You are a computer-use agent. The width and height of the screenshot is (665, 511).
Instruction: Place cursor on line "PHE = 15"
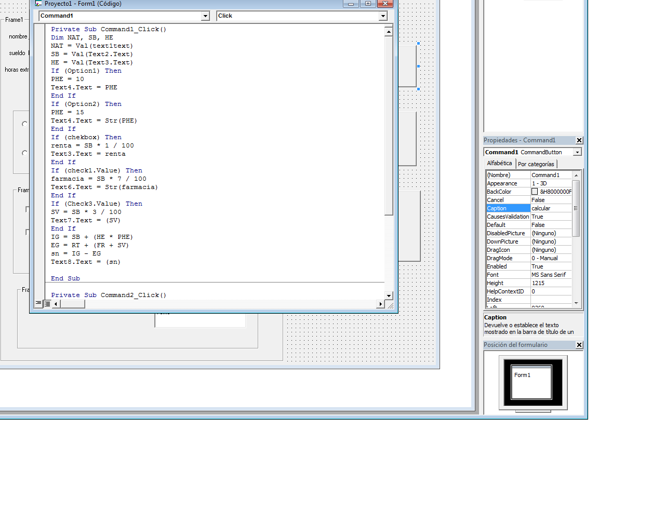coord(68,112)
